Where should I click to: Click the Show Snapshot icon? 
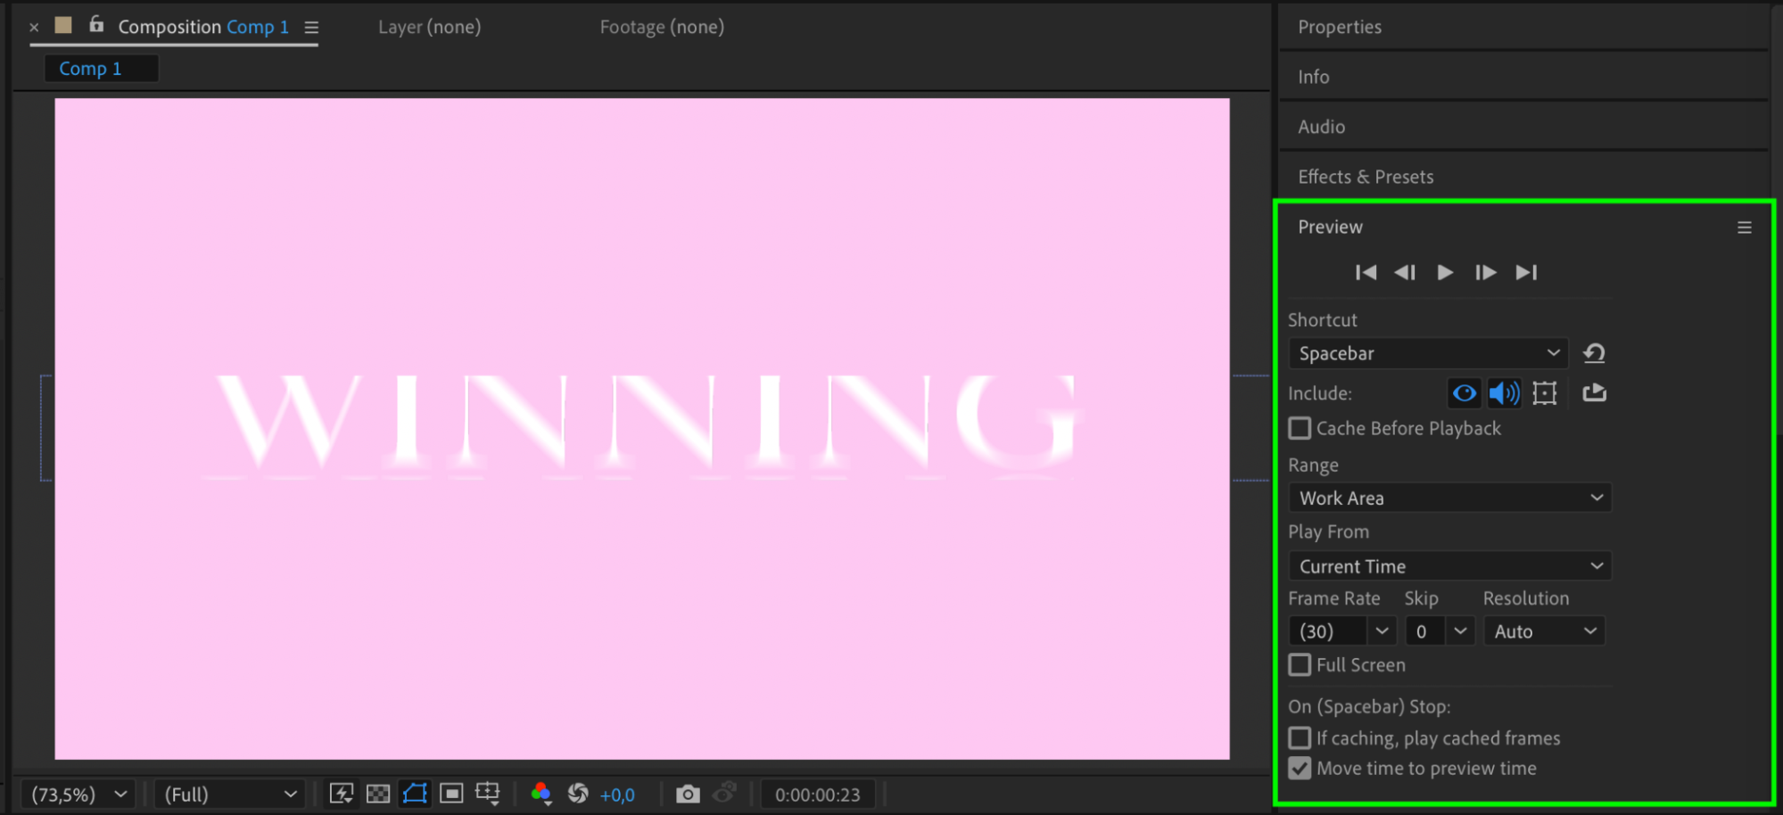[725, 793]
